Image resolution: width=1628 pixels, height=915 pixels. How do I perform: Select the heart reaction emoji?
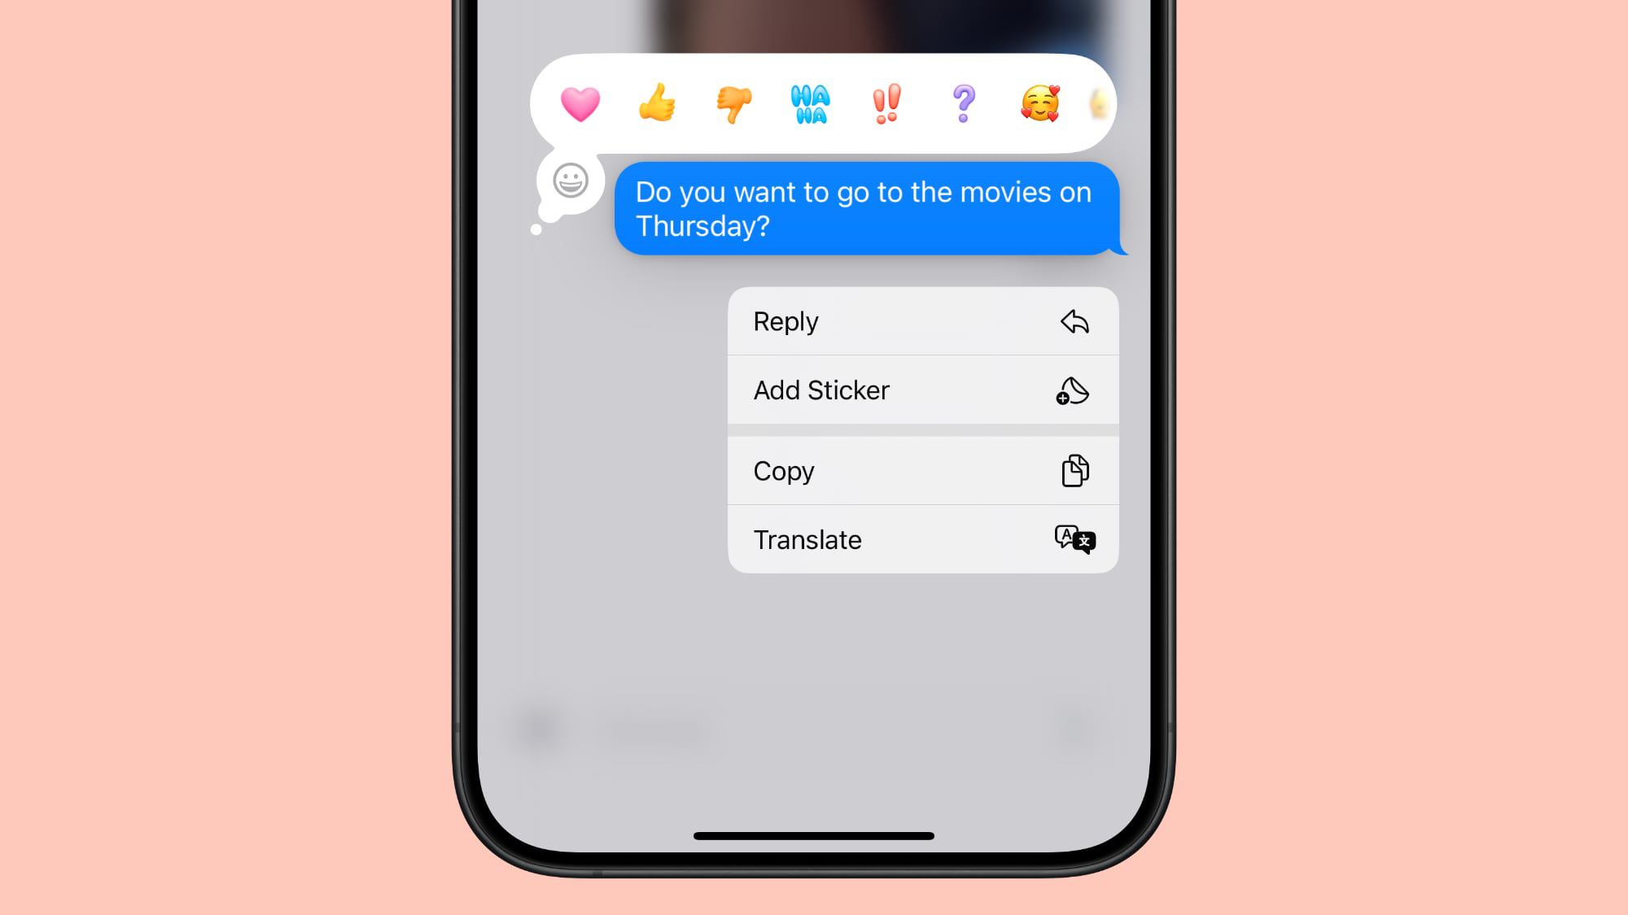pos(581,102)
